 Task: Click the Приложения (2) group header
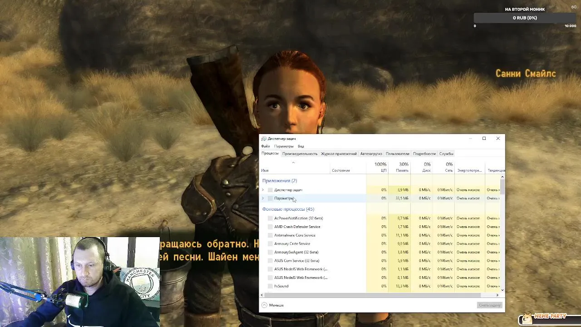coord(280,181)
